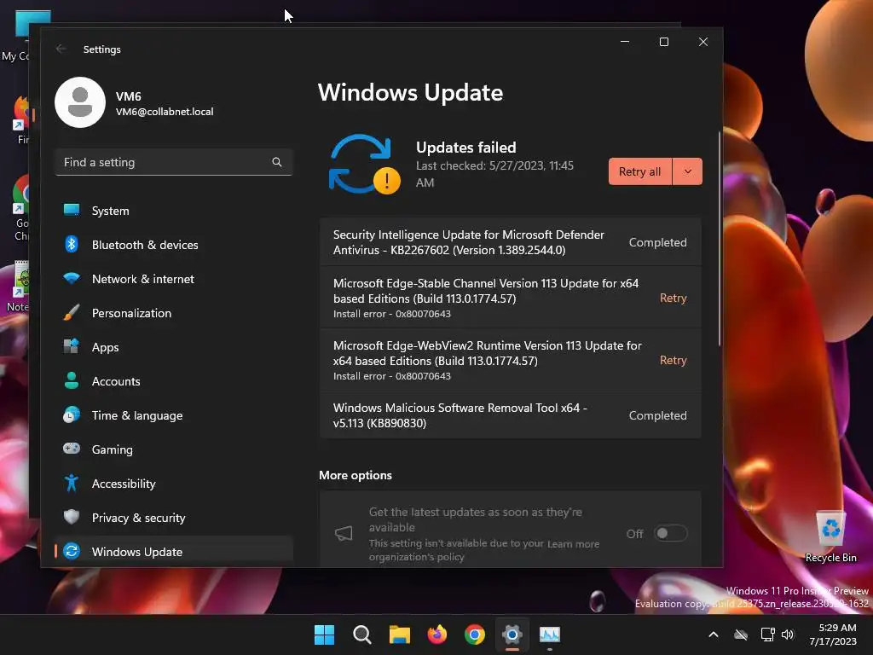Open Network & internet category
Viewport: 873px width, 655px height.
tap(143, 279)
